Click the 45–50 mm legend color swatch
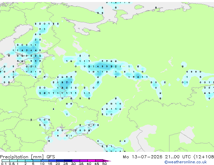214x165 pixels. click(x=99, y=161)
